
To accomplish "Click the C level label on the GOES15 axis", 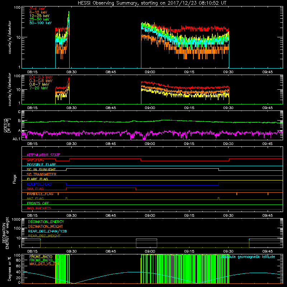I will 19,112.
